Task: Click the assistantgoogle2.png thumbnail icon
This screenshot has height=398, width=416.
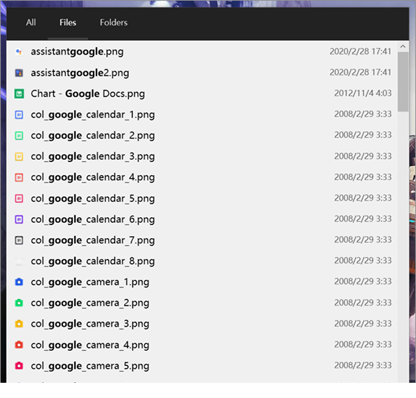Action: click(x=19, y=73)
